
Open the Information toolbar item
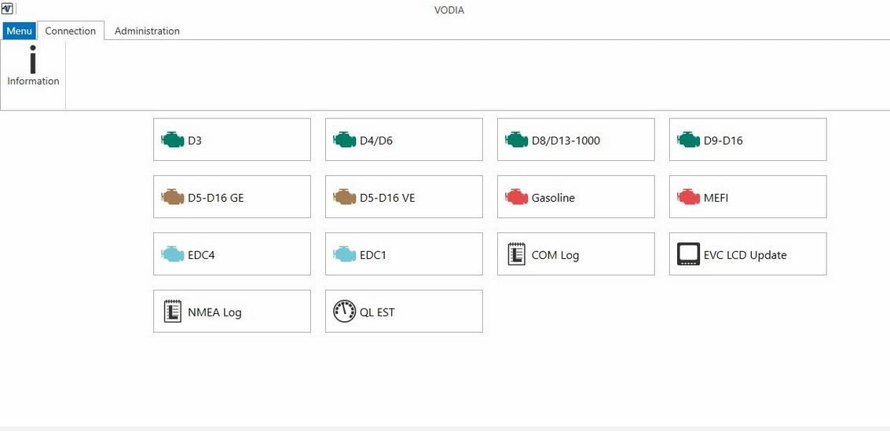(33, 67)
